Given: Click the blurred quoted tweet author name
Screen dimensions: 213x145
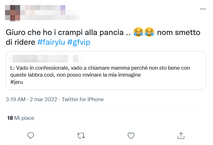Looking at the screenshot, I should pos(41,59).
